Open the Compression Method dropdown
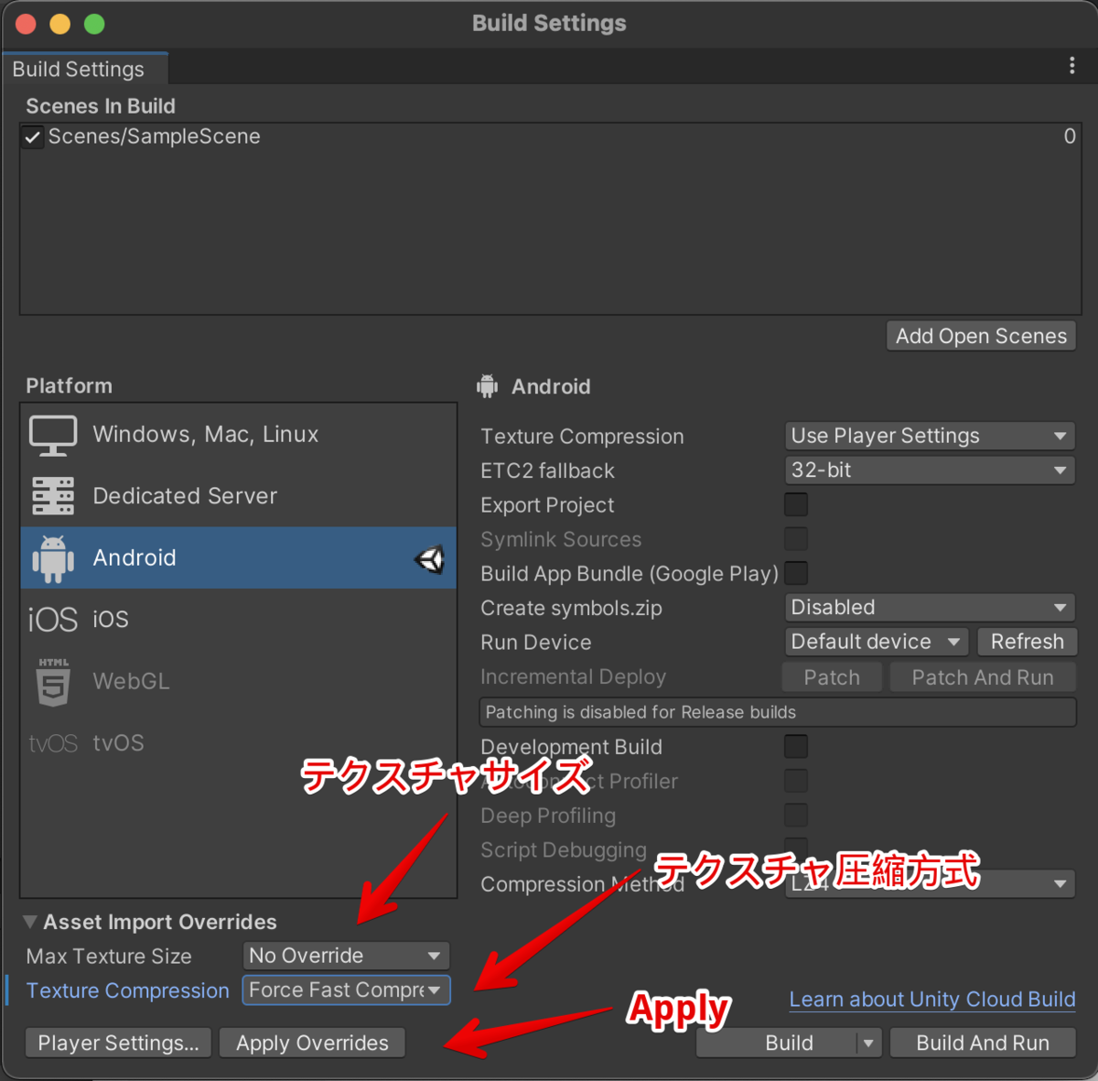 930,884
